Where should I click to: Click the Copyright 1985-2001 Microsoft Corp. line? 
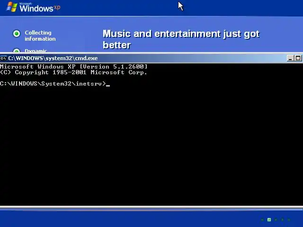coord(74,72)
